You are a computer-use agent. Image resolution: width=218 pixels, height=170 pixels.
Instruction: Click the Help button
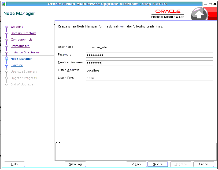coord(14,164)
